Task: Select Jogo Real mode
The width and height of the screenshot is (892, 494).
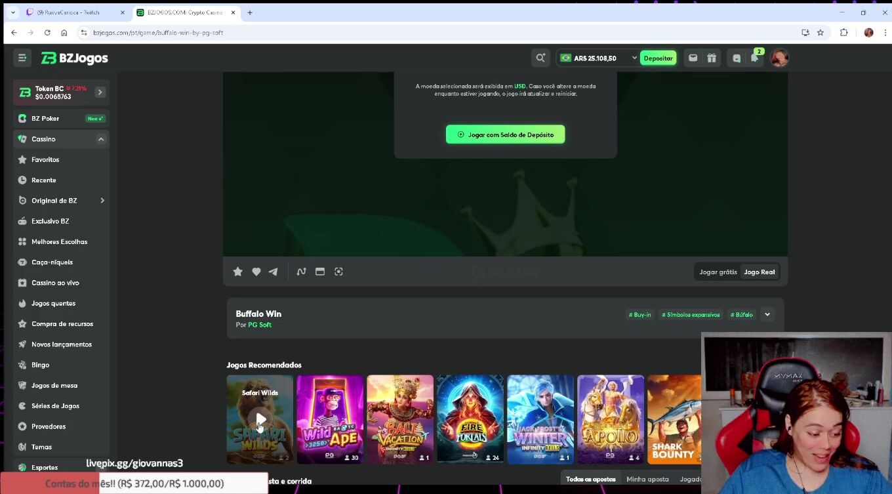Action: pos(759,272)
